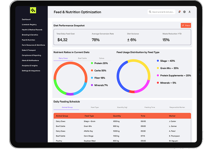Click the purple Minerals 7% legend dot
This screenshot has height=149, width=213.
pyautogui.click(x=92, y=85)
